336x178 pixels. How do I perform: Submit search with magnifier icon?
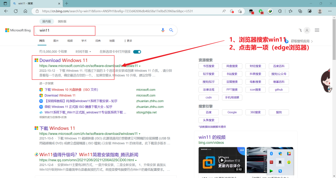pos(171,30)
